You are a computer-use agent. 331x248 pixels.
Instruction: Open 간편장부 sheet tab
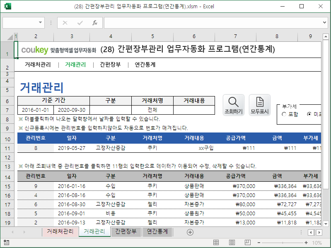point(126,231)
